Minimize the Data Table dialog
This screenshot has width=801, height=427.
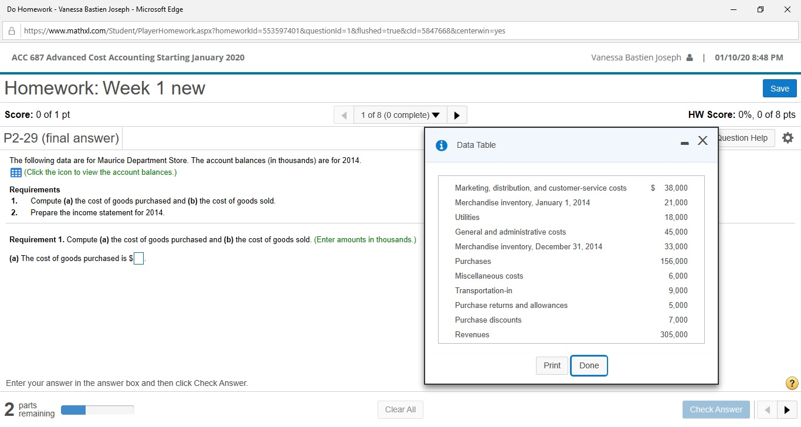tap(684, 143)
